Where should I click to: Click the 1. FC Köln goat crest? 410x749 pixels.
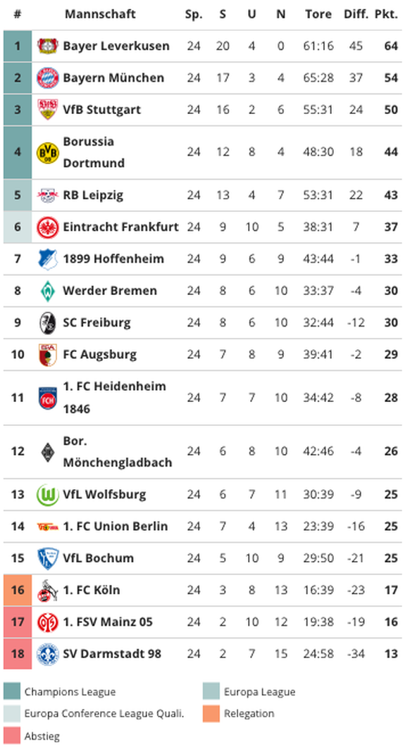48,591
